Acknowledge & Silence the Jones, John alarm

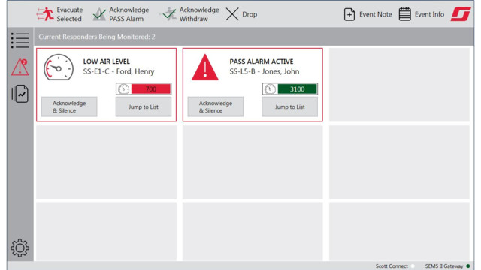(216, 106)
